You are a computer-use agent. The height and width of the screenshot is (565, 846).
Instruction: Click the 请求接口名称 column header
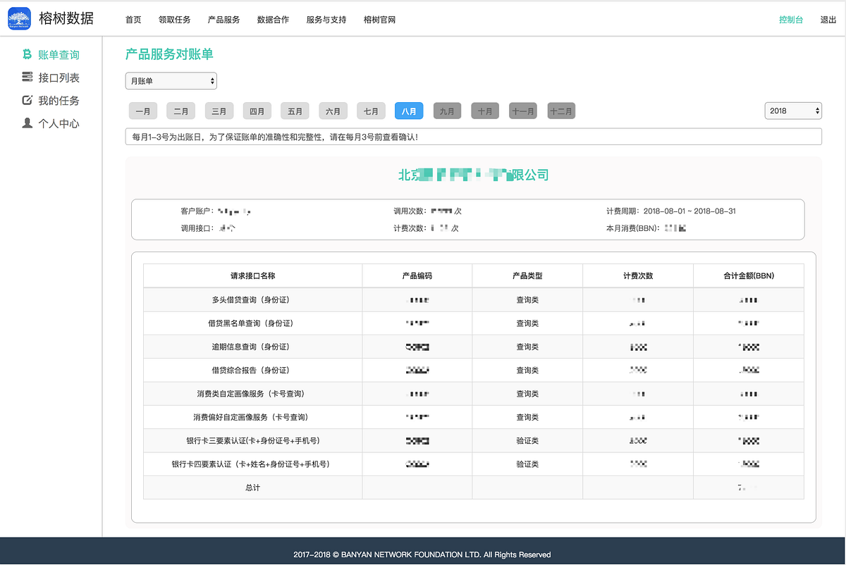click(x=252, y=275)
